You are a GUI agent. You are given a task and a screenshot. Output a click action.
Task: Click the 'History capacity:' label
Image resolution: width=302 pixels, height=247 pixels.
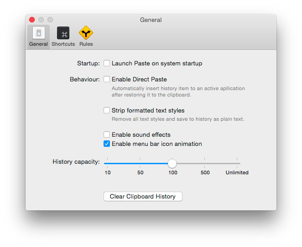76,161
